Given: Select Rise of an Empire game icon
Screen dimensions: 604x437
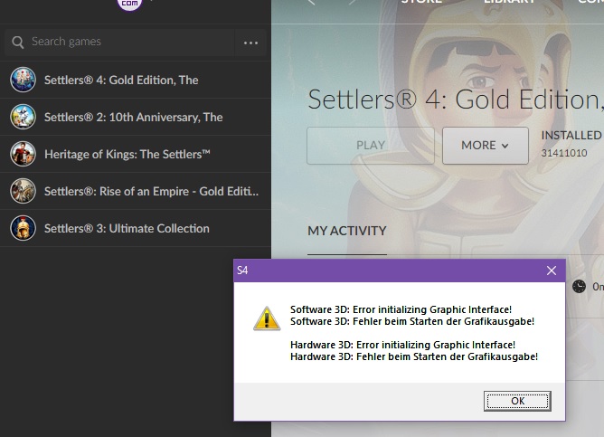Looking at the screenshot, I should point(24,191).
